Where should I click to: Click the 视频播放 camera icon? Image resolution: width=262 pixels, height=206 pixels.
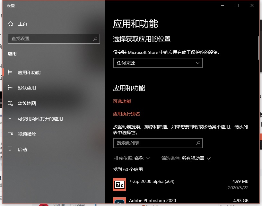pyautogui.click(x=10, y=134)
